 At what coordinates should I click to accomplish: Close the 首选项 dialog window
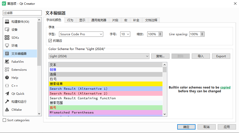235,3
